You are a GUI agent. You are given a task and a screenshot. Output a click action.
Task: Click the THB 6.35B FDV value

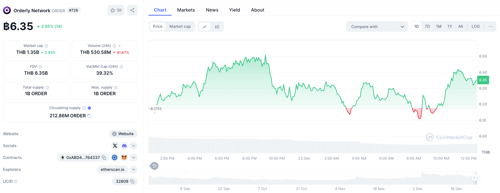tap(36, 73)
